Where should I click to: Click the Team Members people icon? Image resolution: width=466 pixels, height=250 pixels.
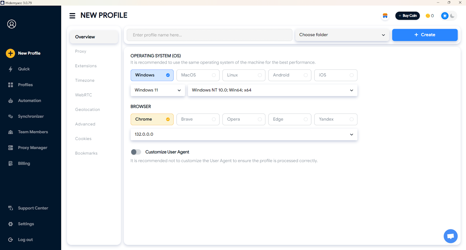pos(10,132)
